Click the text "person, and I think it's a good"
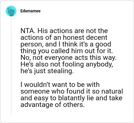This screenshot has height=123, width=134. tap(66, 44)
